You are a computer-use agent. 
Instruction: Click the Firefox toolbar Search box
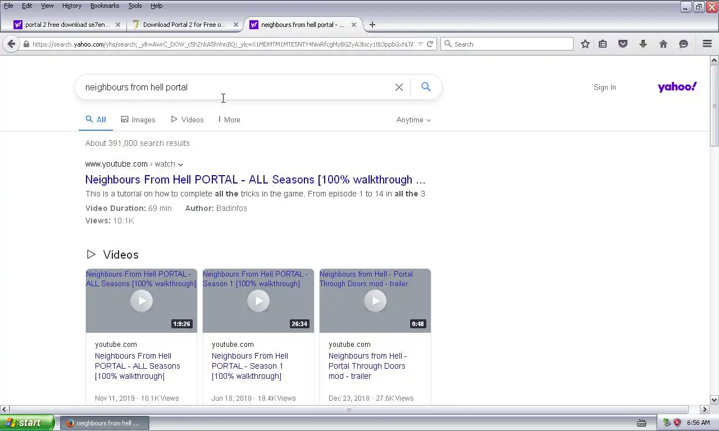coord(507,44)
